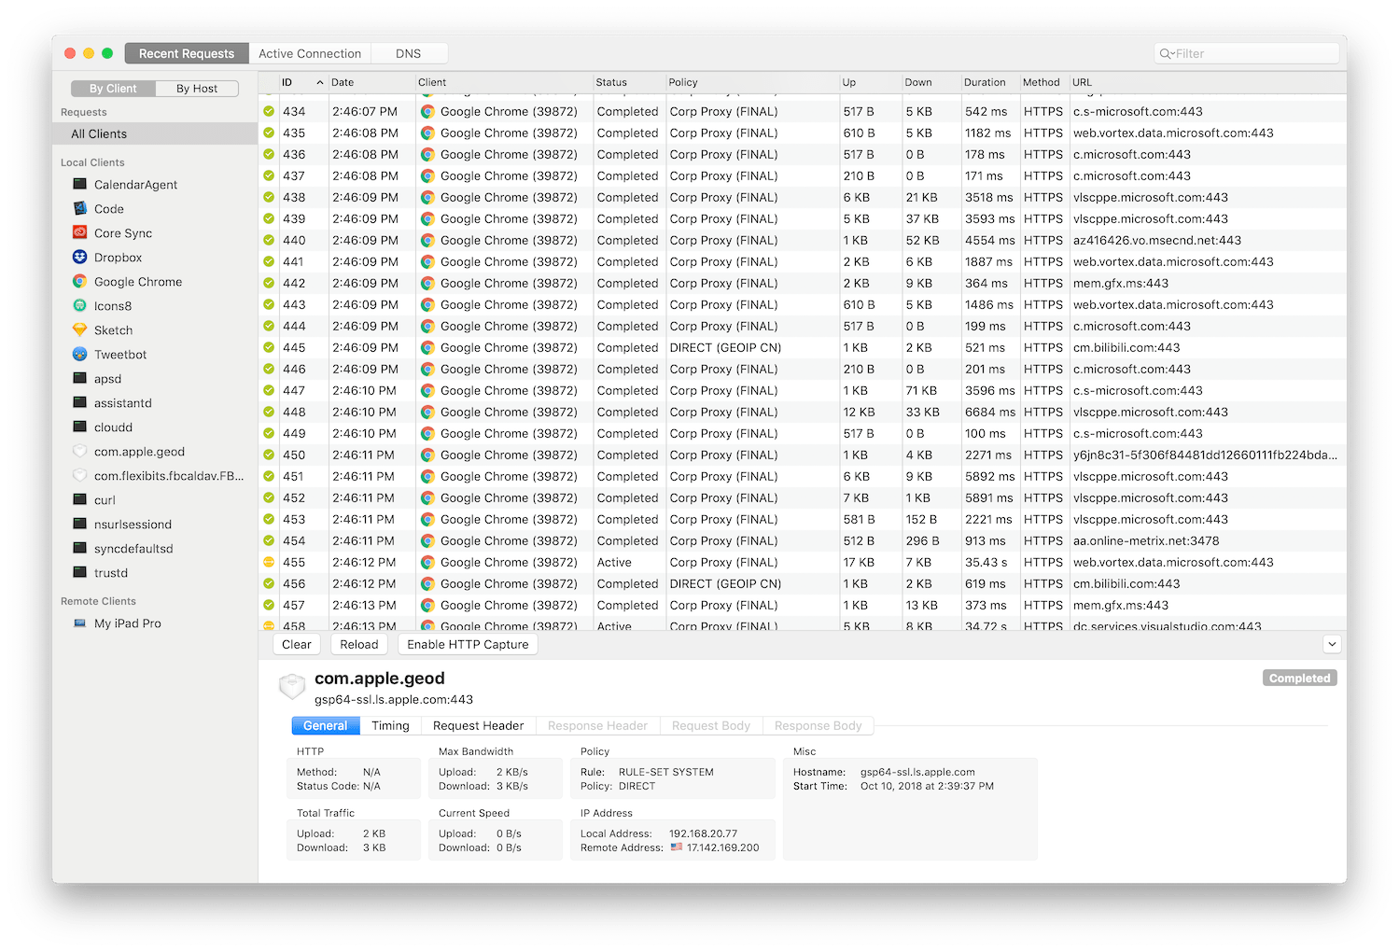Image resolution: width=1399 pixels, height=952 pixels.
Task: Switch to the Active Connection tab
Action: [x=310, y=54]
